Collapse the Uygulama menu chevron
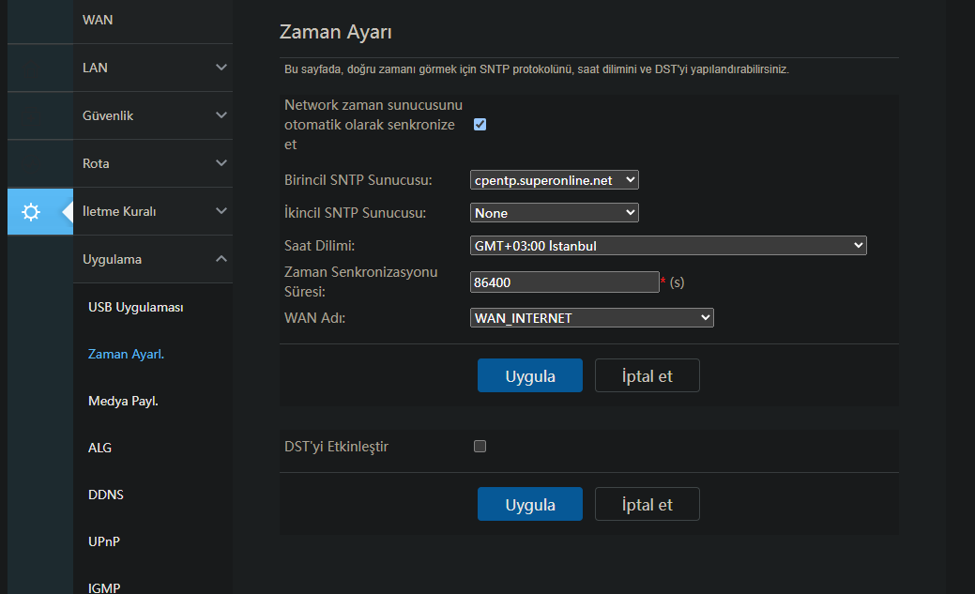 221,259
